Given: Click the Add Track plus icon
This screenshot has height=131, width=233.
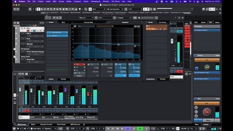Looking at the screenshot, I should [15, 23].
